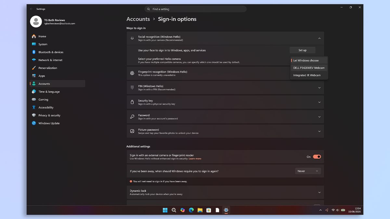
Task: Click Set up for facial recognition
Action: (303, 50)
